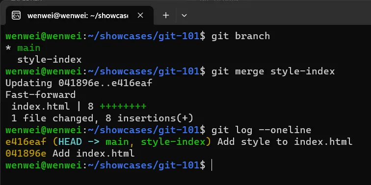This screenshot has width=371, height=185.
Task: Click the 'git branch' command text
Action: [x=240, y=36]
